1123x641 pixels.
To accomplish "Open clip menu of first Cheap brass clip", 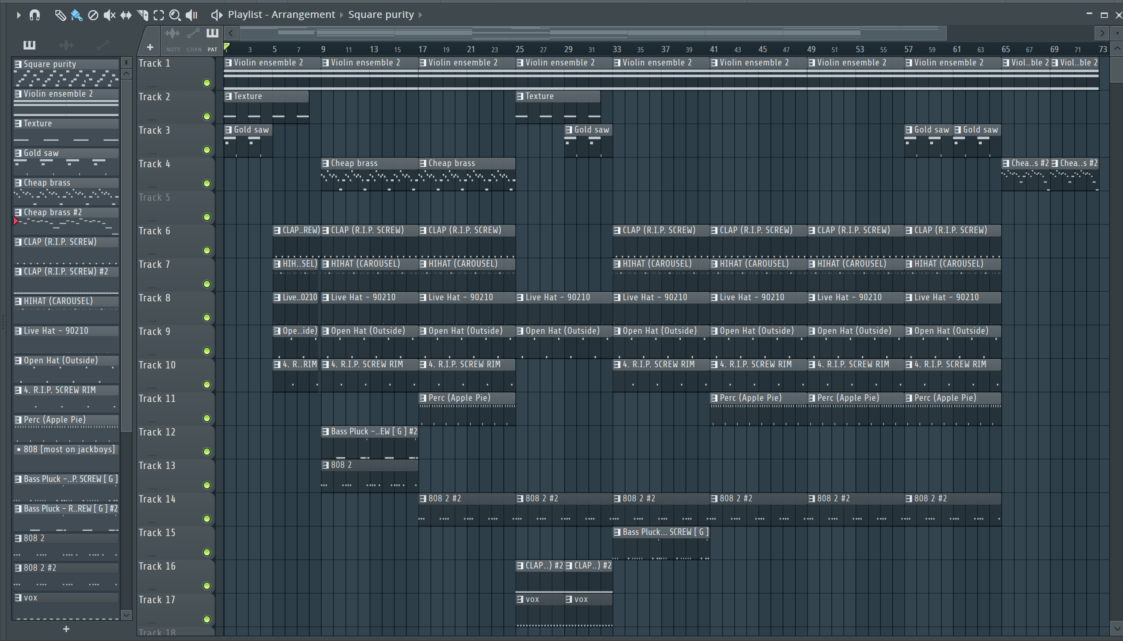I will coord(325,163).
